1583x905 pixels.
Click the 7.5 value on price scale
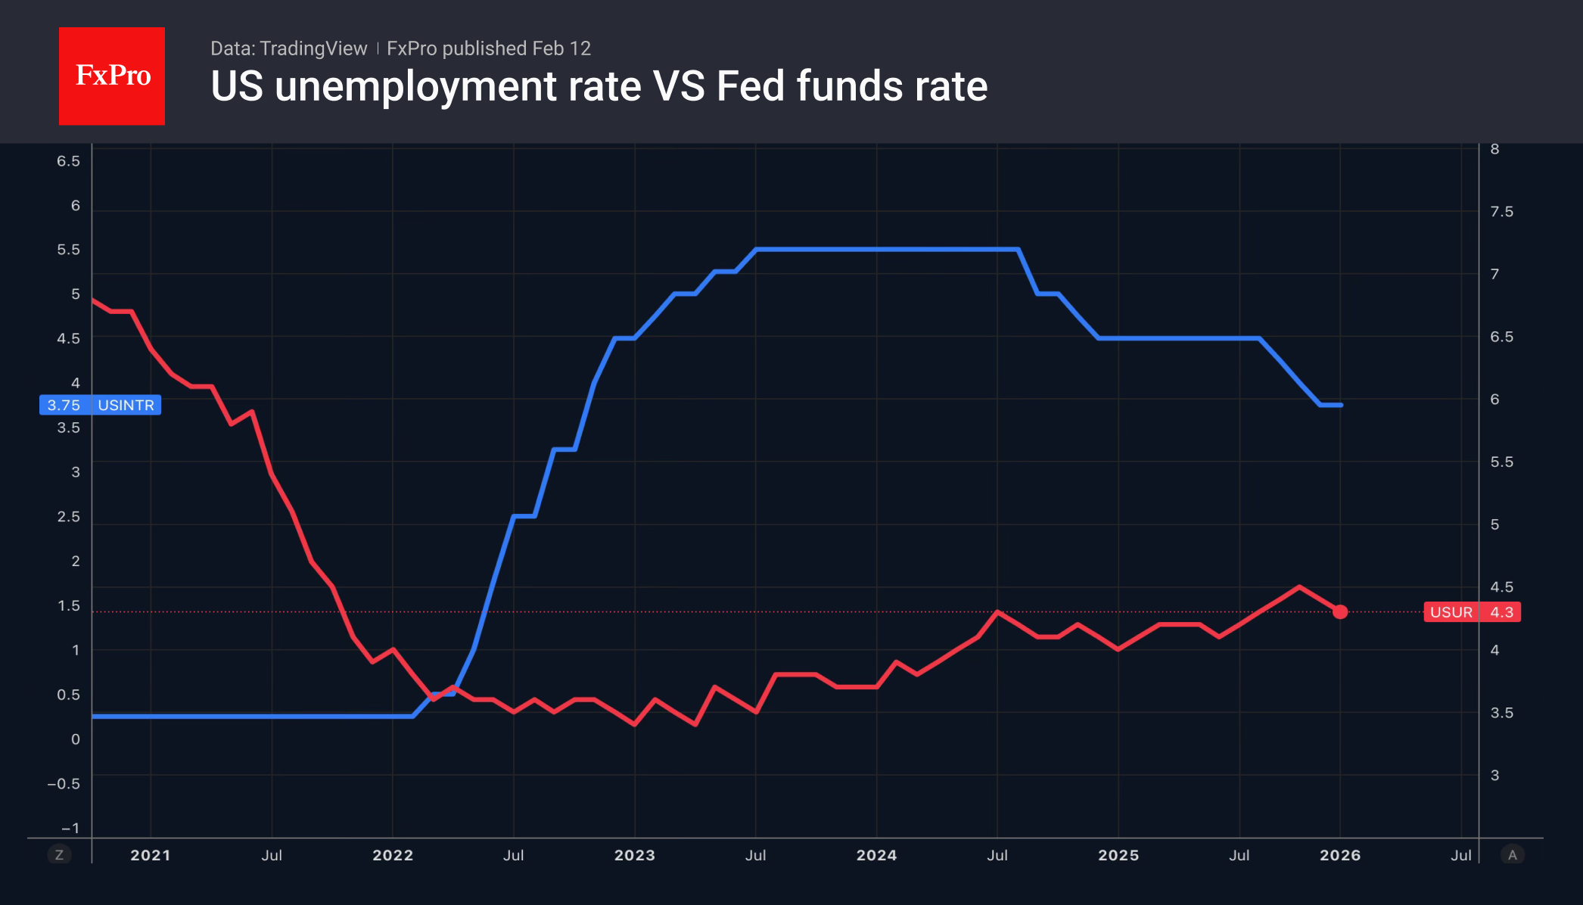1501,212
